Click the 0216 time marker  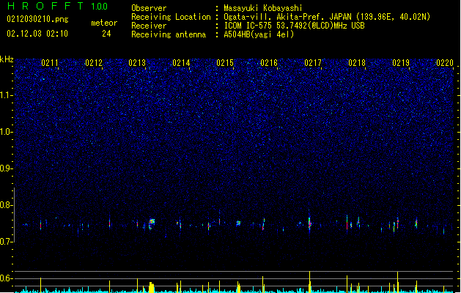coord(269,63)
